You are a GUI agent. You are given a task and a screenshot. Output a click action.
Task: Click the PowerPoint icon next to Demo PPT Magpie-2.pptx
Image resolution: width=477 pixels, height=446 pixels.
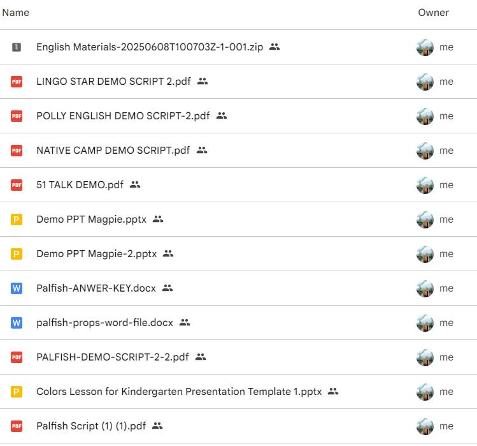pyautogui.click(x=17, y=254)
